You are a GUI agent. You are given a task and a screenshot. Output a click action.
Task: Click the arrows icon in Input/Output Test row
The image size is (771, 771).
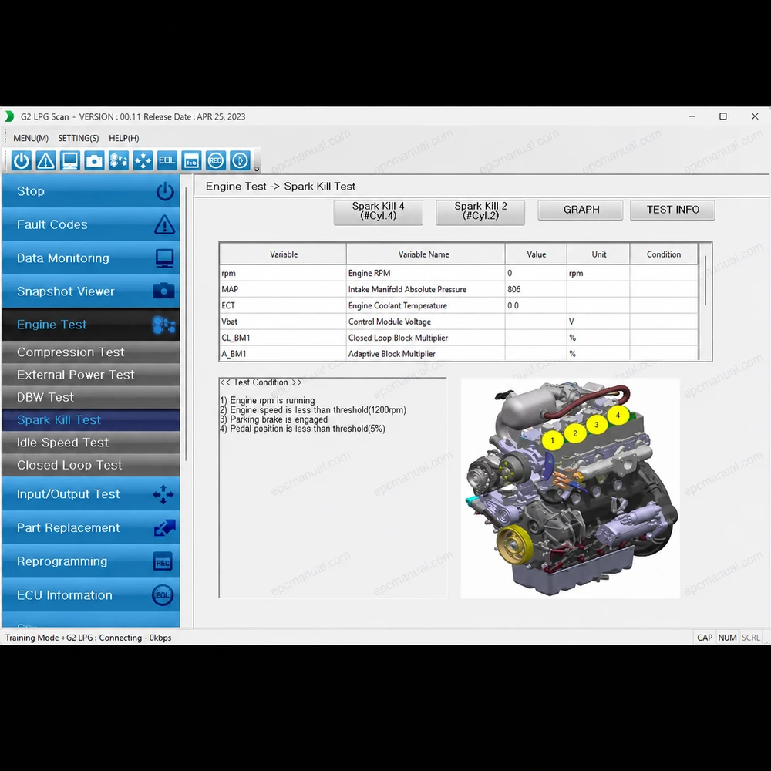(163, 494)
